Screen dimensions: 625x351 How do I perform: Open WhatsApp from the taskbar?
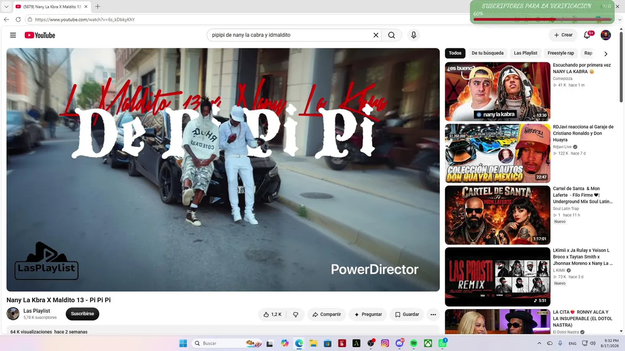point(442,343)
